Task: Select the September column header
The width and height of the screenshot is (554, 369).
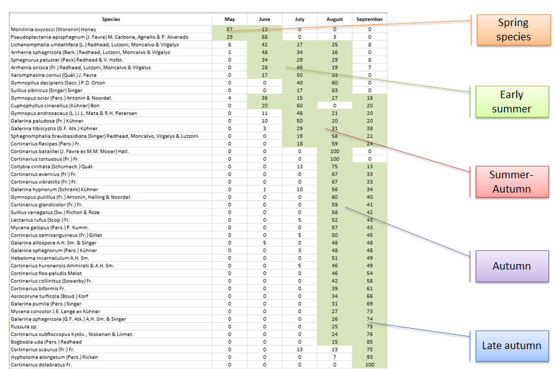Action: 370,19
